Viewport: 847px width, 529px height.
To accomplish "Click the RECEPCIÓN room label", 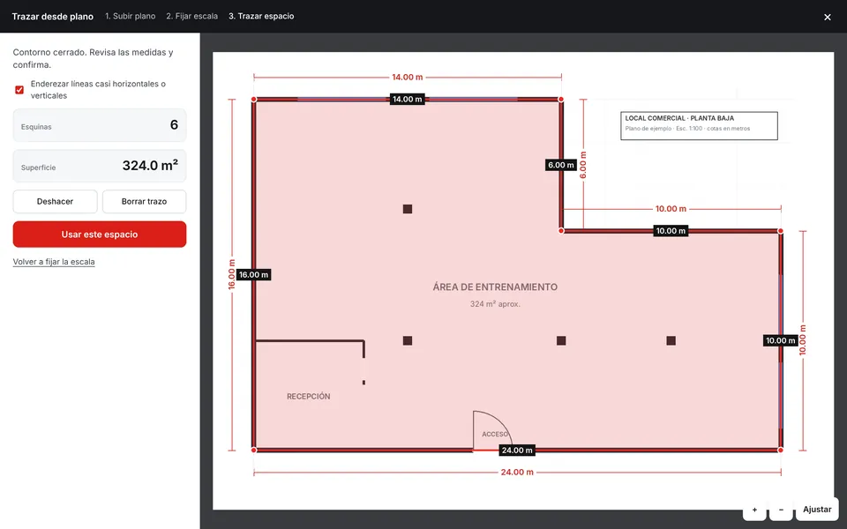I will pyautogui.click(x=309, y=396).
